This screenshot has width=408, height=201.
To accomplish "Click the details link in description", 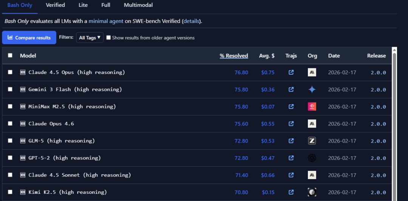I will 191,21.
